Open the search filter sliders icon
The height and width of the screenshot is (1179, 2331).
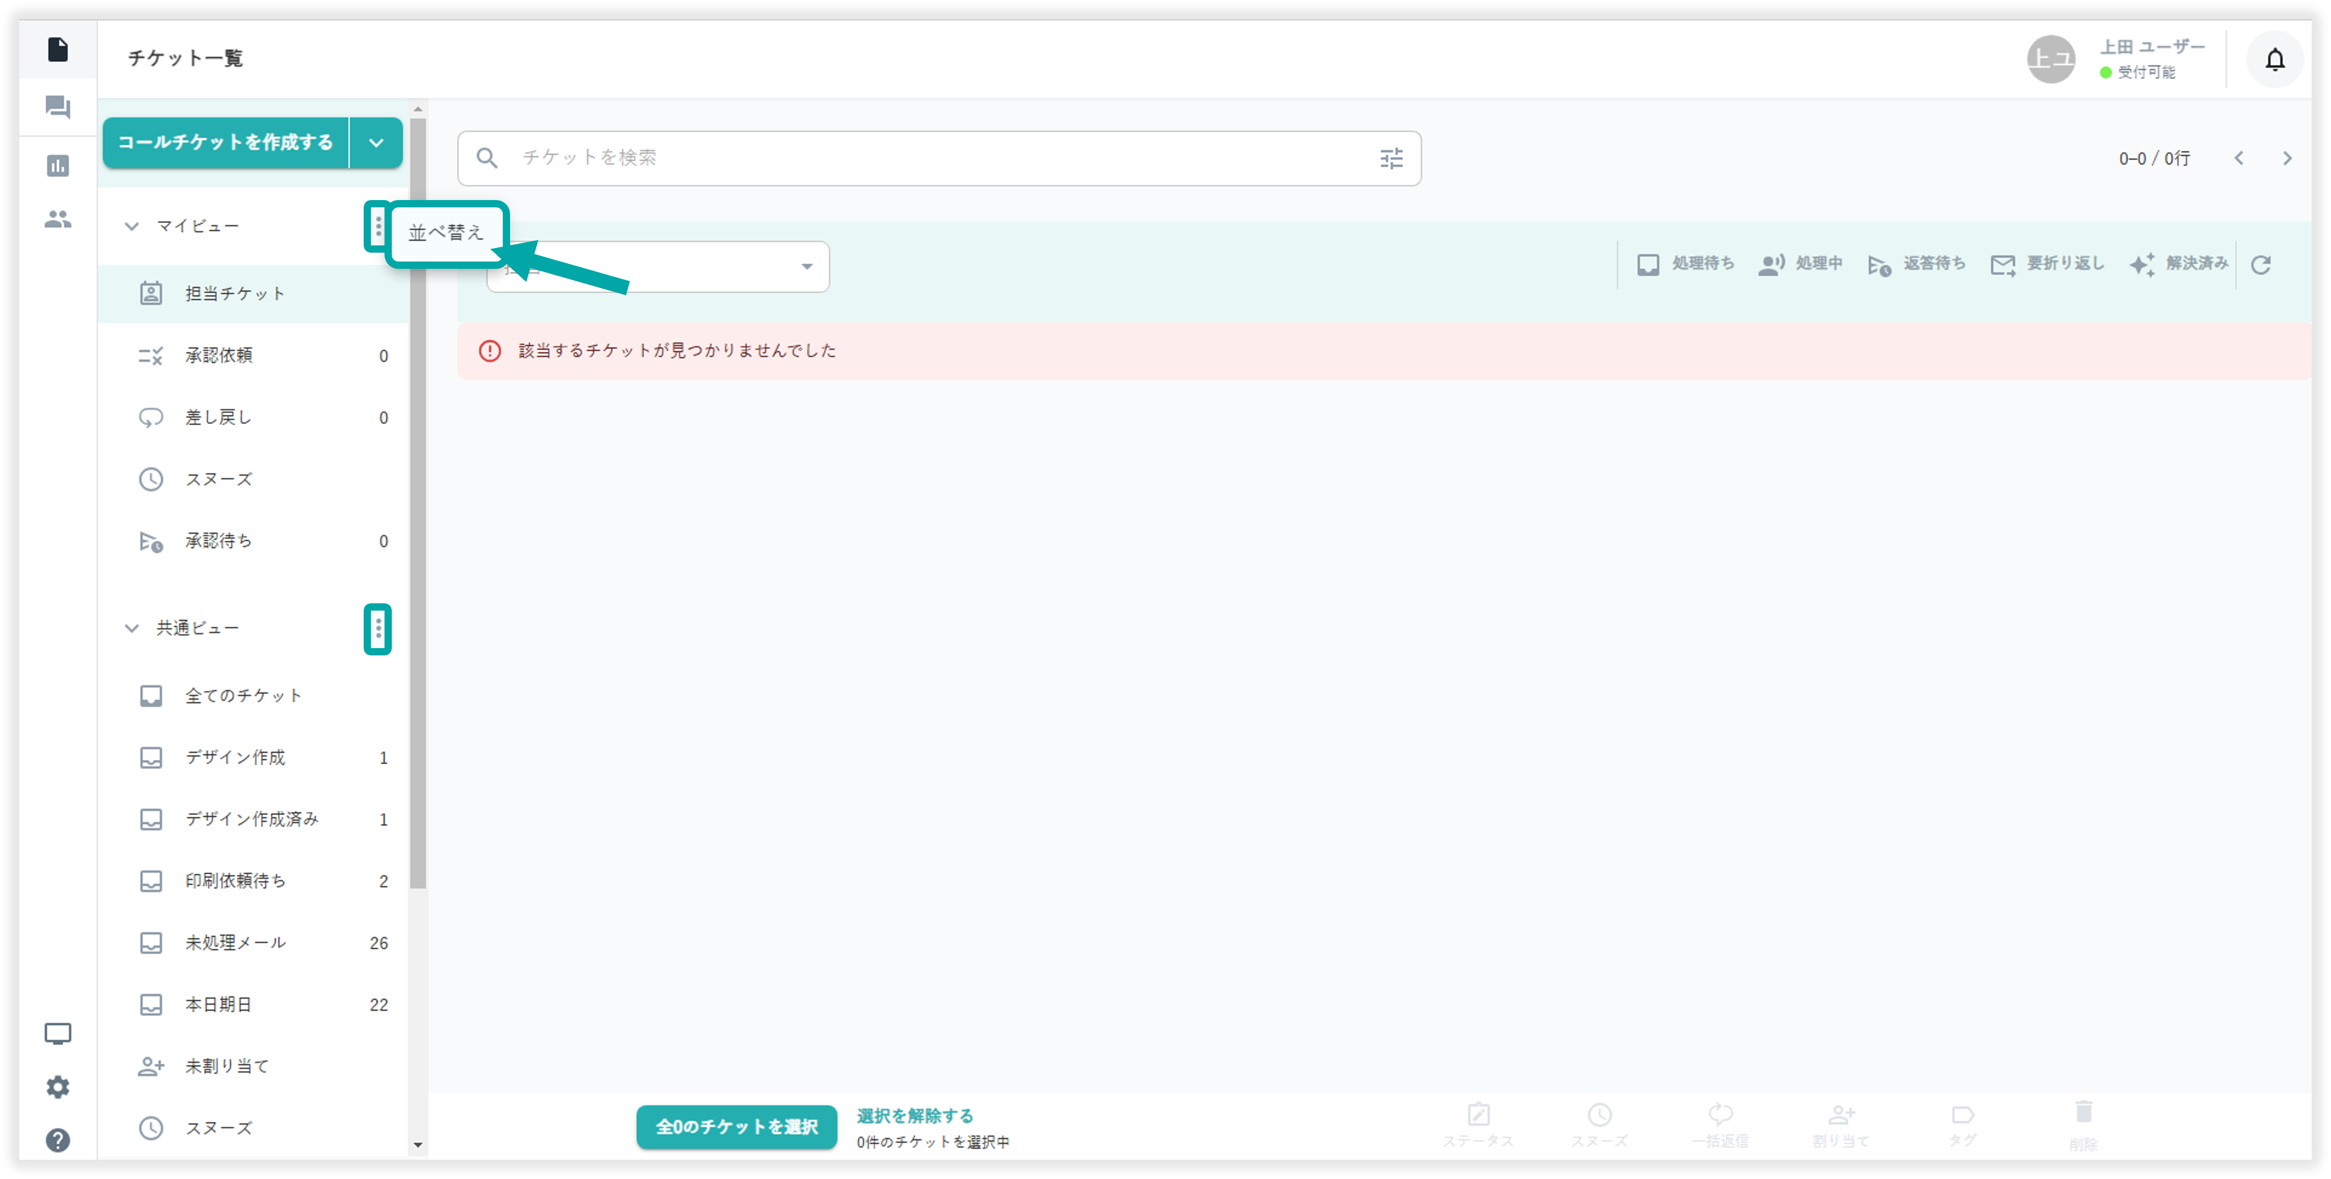[1391, 158]
